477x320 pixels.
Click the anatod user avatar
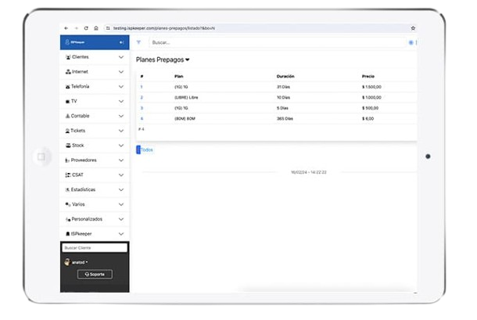67,262
